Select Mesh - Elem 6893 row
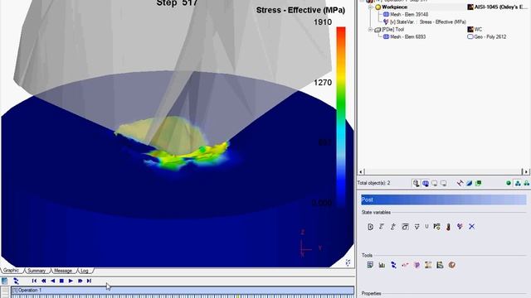531x298 pixels. (404, 36)
